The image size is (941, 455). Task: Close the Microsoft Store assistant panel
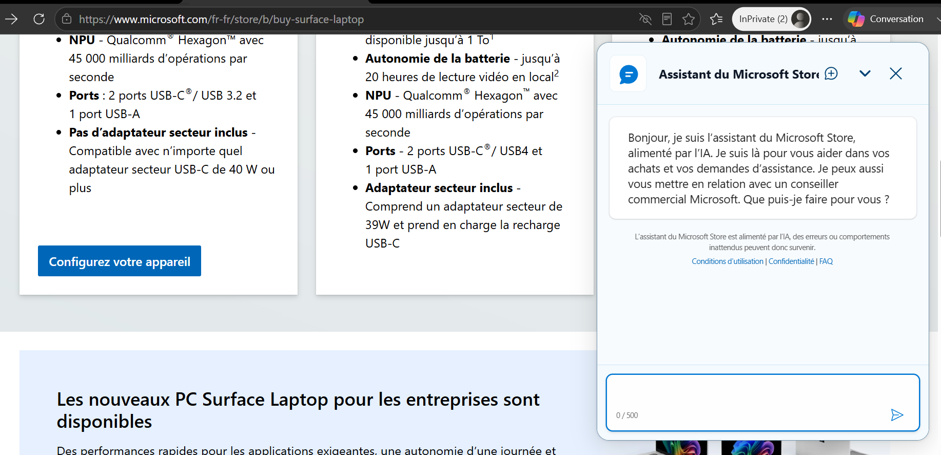896,73
